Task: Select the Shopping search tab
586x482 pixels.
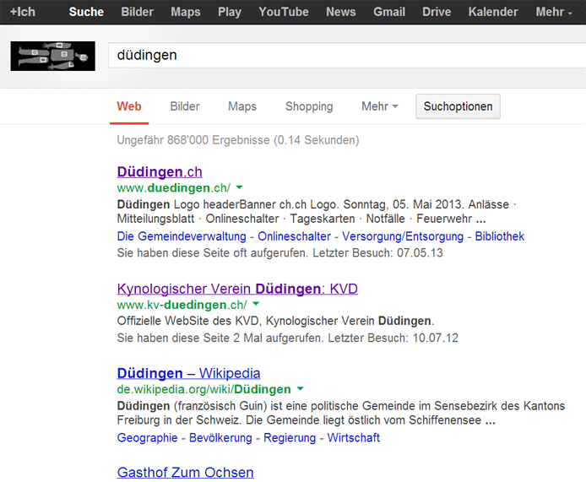Action: click(309, 106)
